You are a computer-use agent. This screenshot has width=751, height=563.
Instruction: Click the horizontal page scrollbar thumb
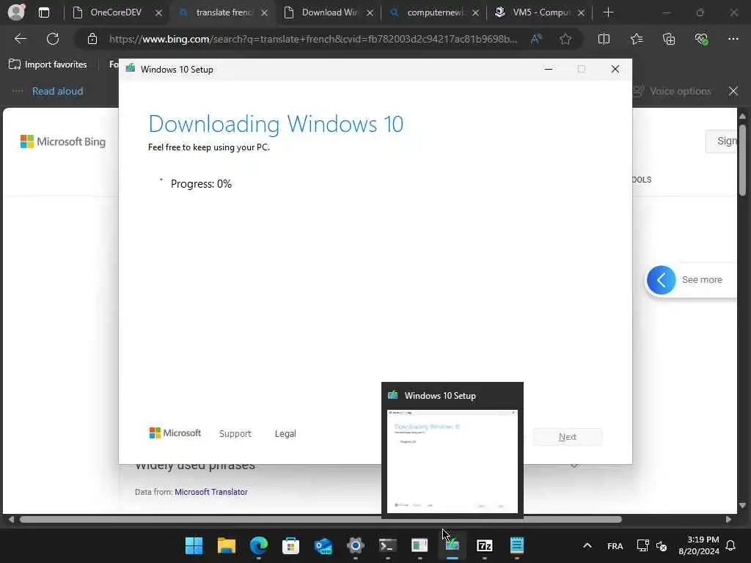321,520
